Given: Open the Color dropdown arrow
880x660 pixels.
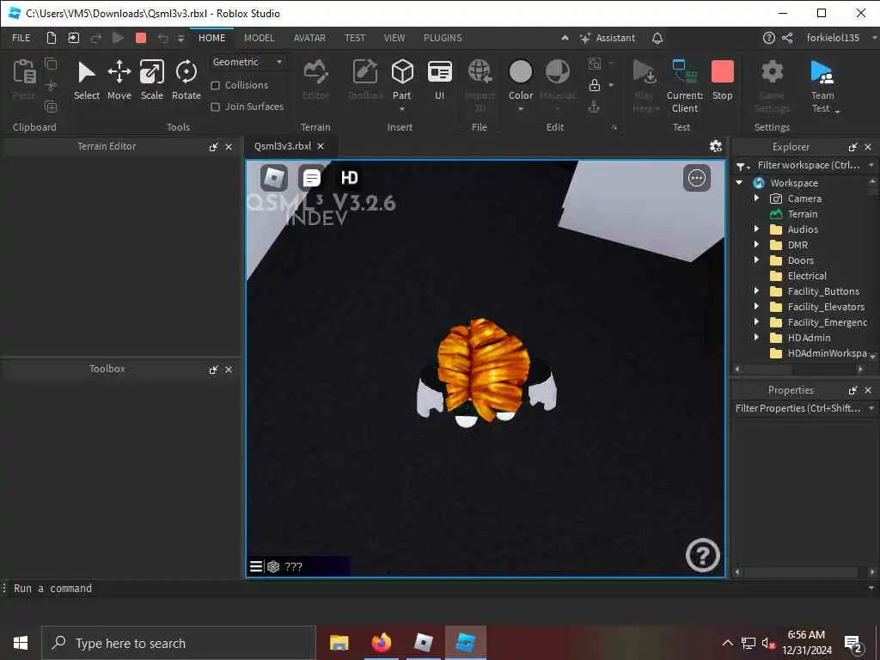Looking at the screenshot, I should click(520, 109).
